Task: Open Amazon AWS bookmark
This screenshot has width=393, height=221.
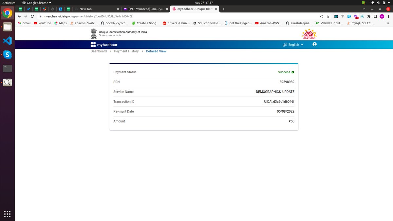Action: pos(269,23)
